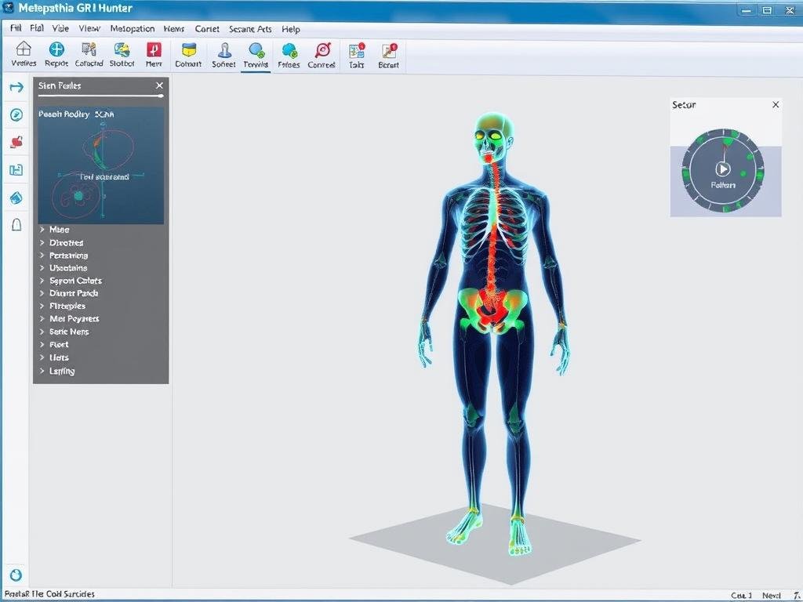Click the floppy disk icon in left sidebar
Screen dimensions: 803x602
coord(16,169)
